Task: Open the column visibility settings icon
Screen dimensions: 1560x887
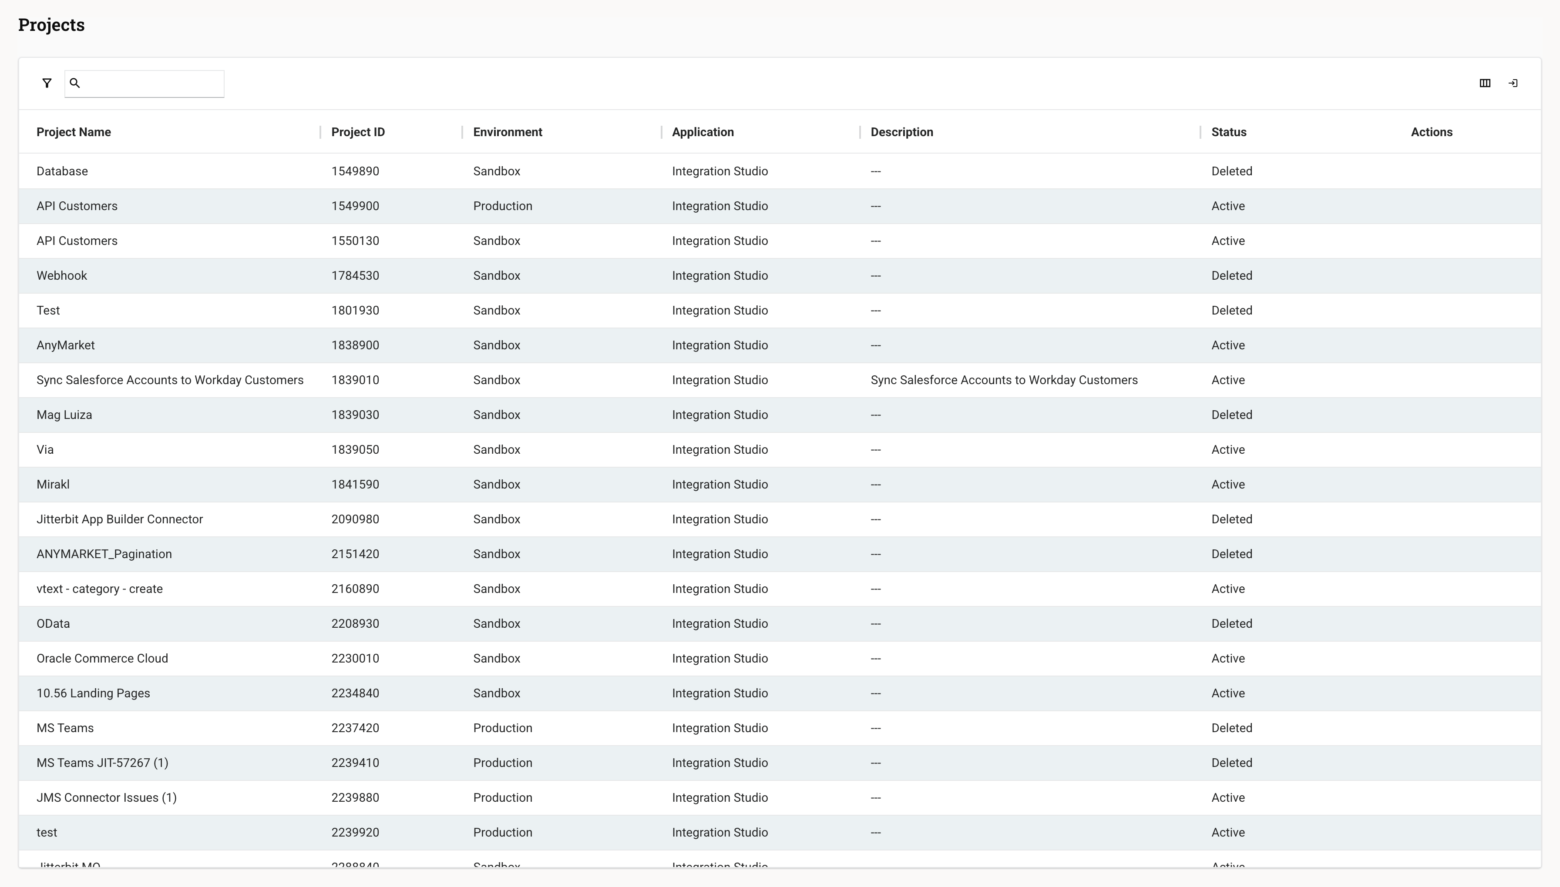Action: pos(1485,83)
